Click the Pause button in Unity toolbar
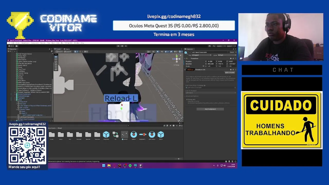This screenshot has width=329, height=185. point(122,46)
